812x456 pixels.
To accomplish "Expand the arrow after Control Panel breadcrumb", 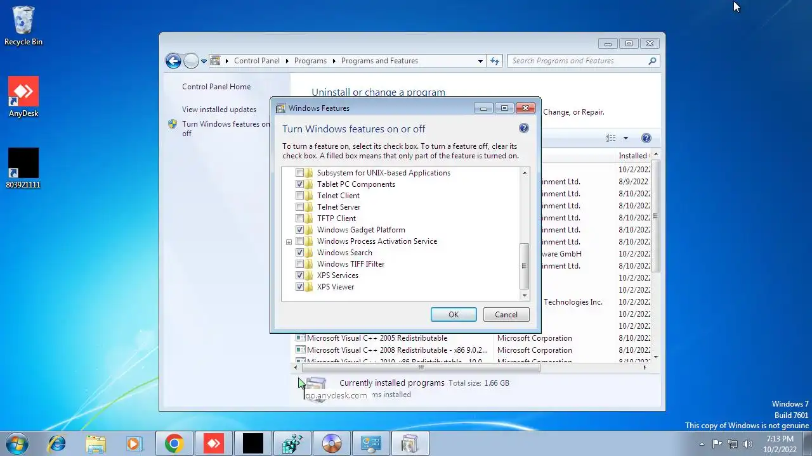I will tap(287, 61).
